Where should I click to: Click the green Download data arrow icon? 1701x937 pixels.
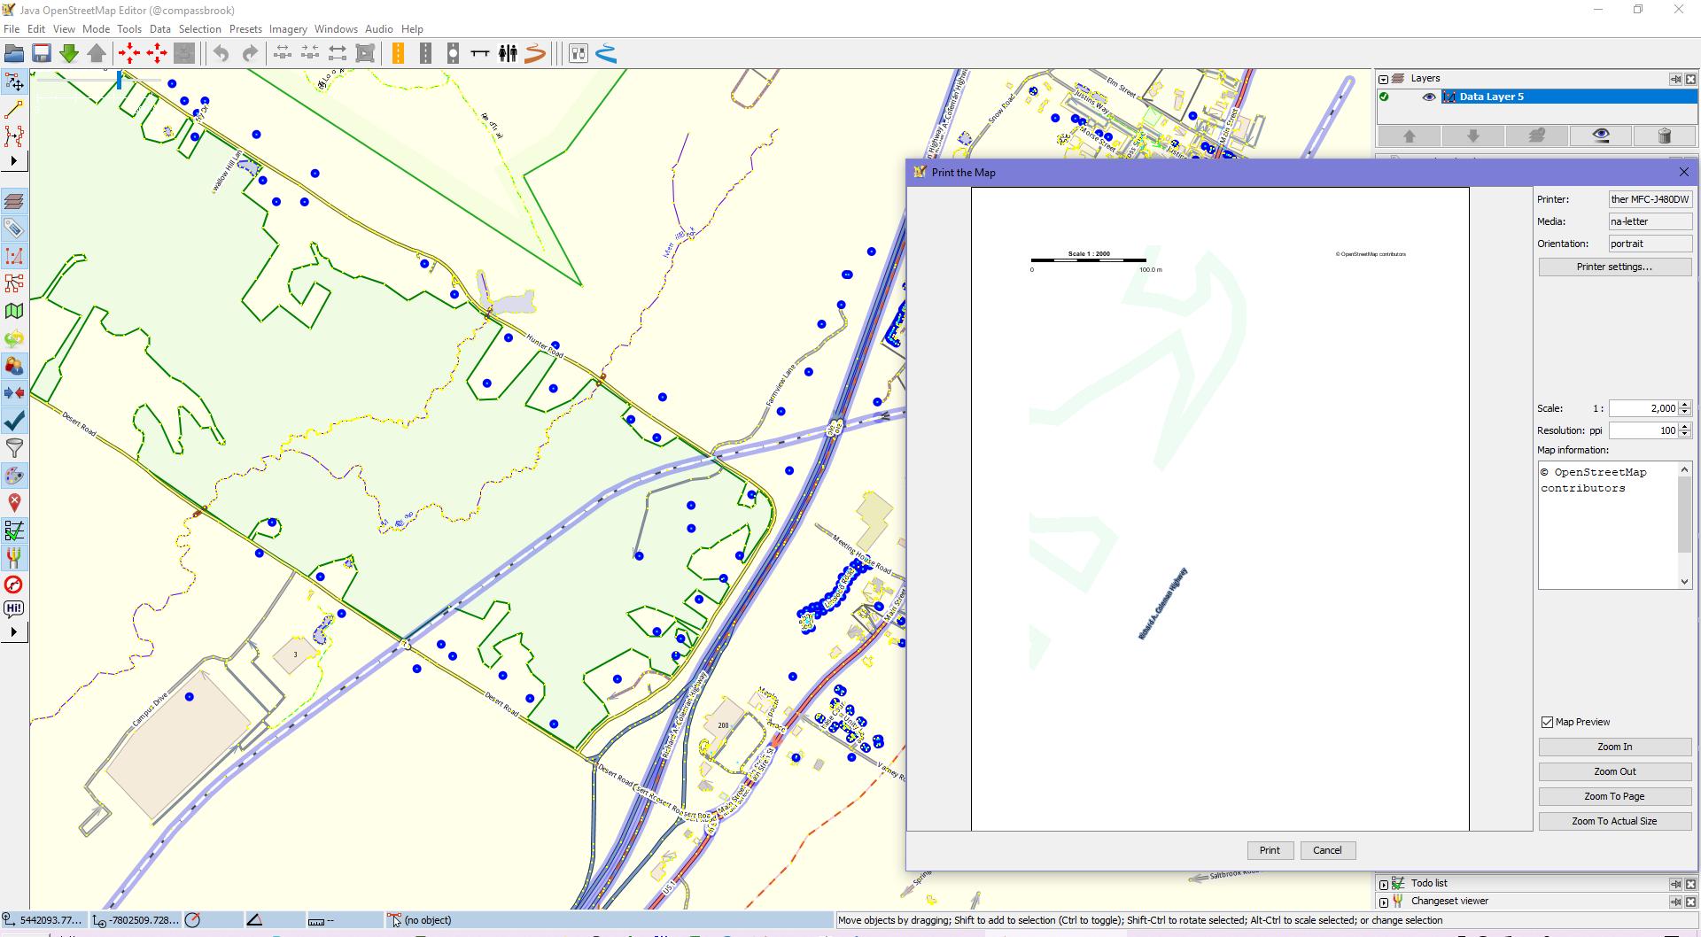(69, 54)
